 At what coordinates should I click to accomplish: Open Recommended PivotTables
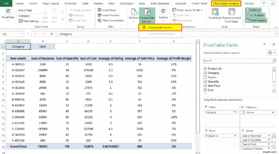tap(231, 16)
